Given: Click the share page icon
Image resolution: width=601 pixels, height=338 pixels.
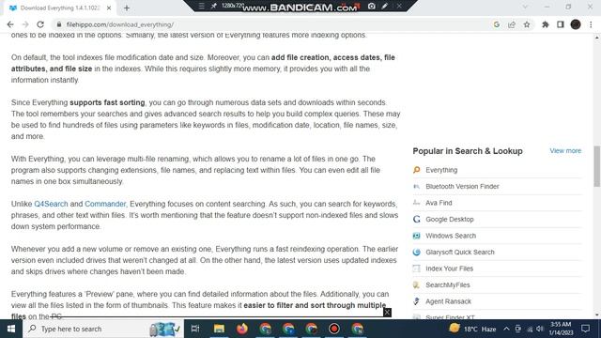Looking at the screenshot, I should [x=512, y=24].
